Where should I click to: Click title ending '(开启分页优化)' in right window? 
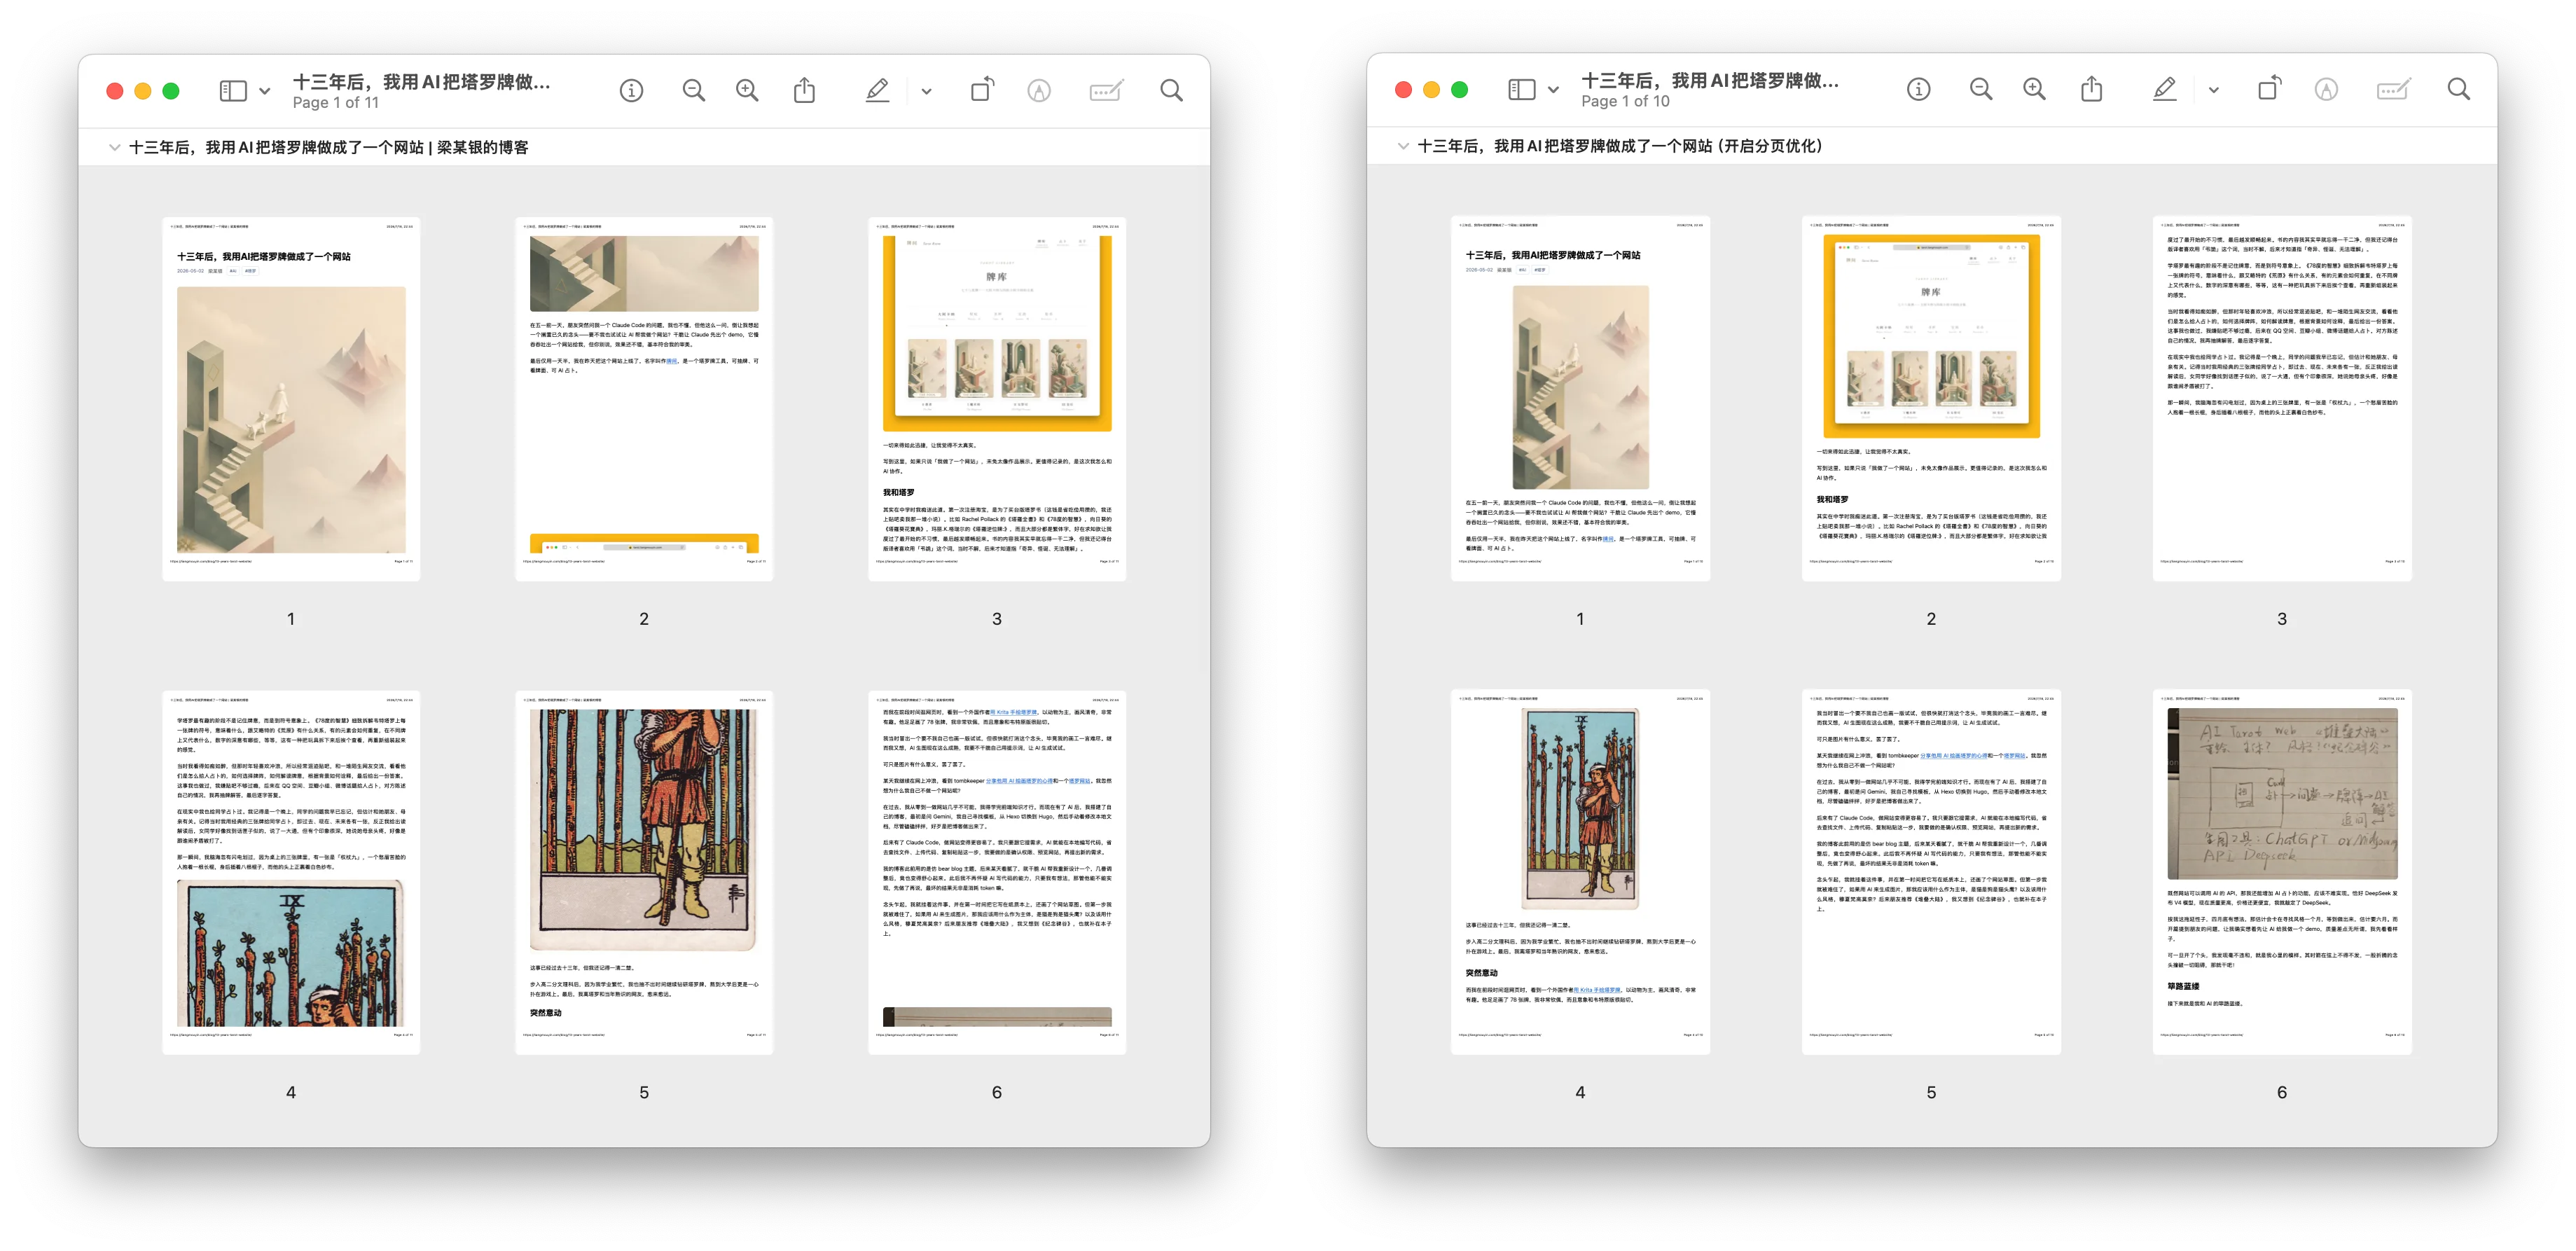(1620, 146)
